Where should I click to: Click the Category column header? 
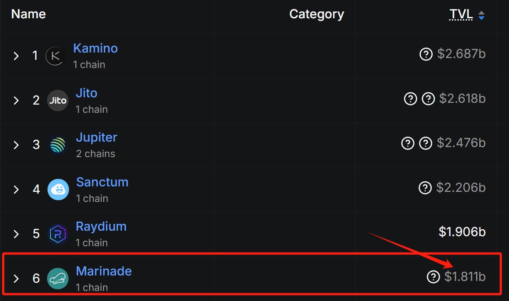click(317, 14)
